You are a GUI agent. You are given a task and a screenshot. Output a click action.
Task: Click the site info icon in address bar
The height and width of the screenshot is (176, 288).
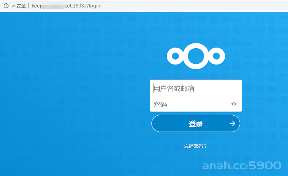(6, 6)
